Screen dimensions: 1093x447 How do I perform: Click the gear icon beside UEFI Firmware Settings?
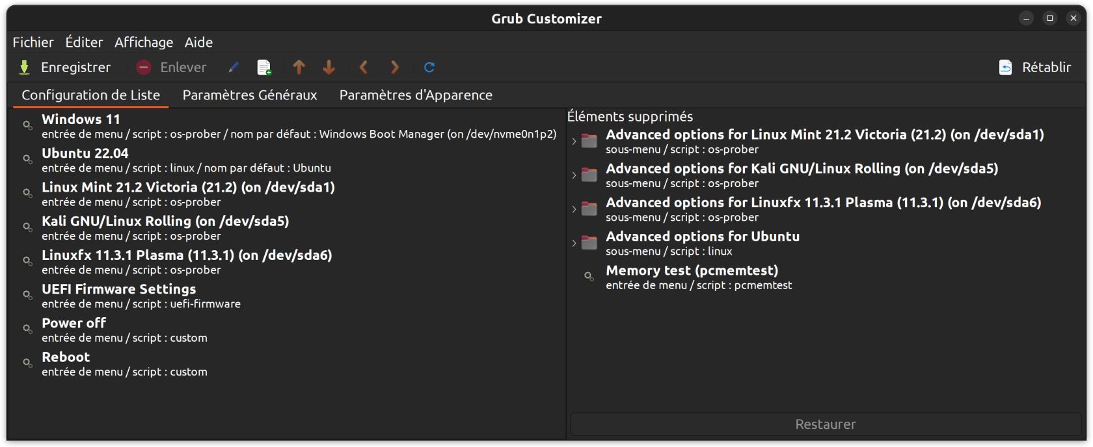(27, 295)
